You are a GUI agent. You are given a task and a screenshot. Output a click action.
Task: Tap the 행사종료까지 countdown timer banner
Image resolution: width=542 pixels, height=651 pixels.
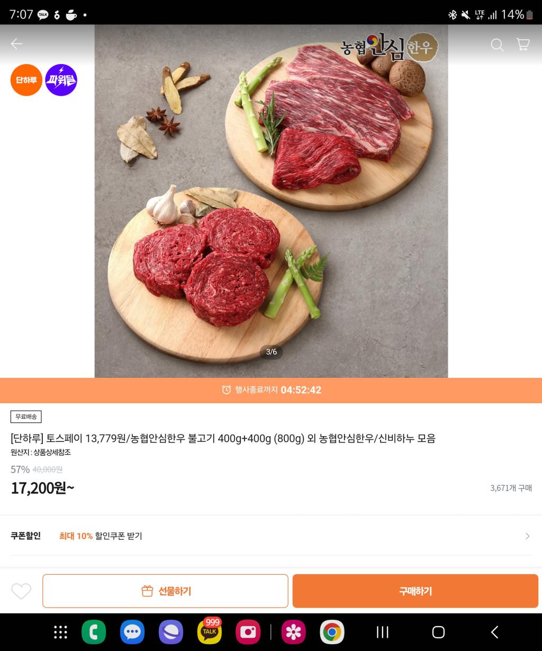[271, 390]
